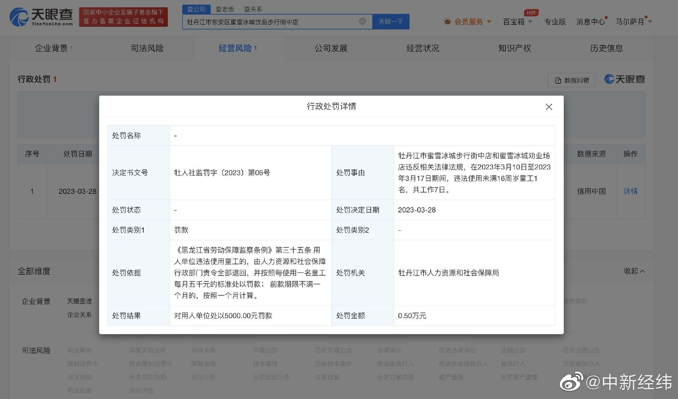Click the red 国家中小企业发展子基金 banner

(123, 17)
